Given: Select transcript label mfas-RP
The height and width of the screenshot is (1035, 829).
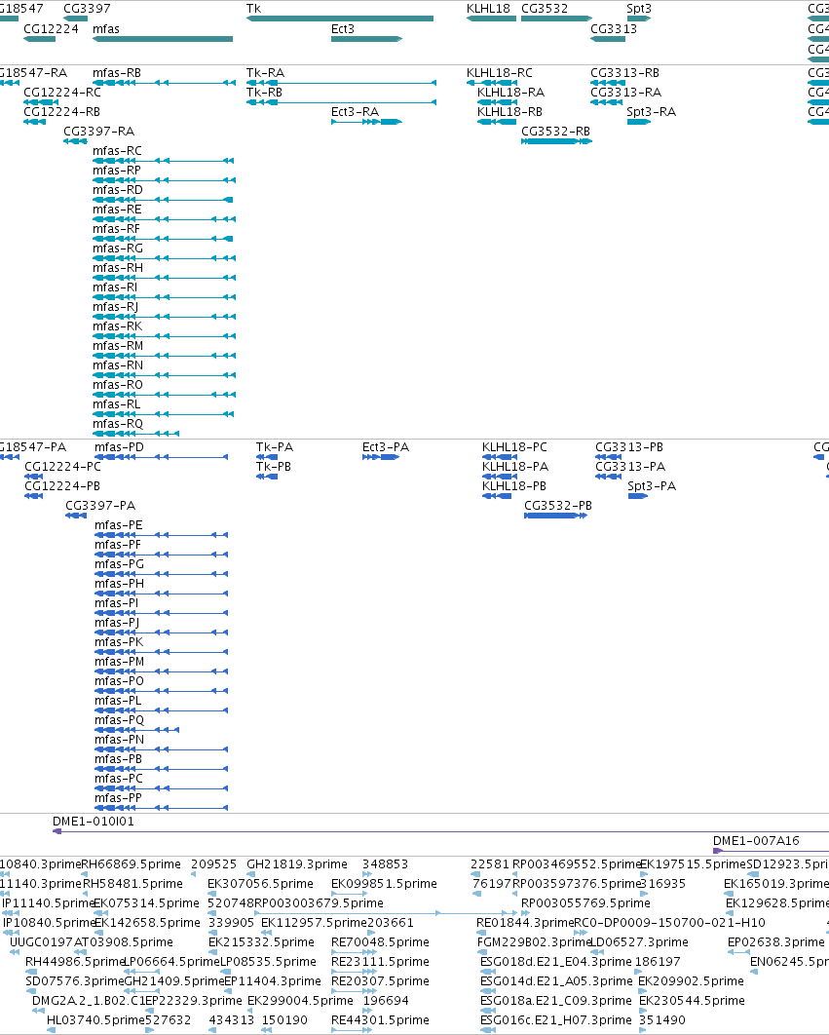Looking at the screenshot, I should pos(116,171).
